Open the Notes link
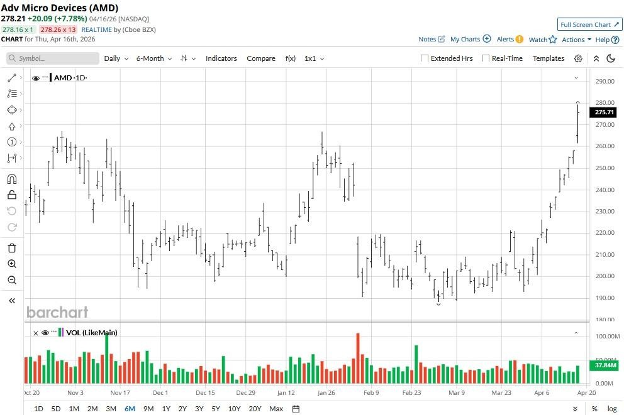The image size is (624, 415). (427, 39)
